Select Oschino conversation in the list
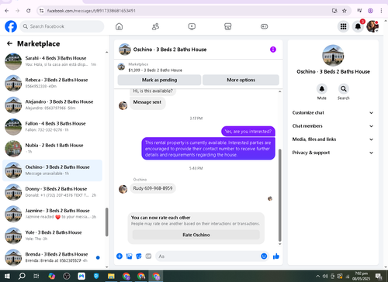The height and width of the screenshot is (282, 388). pyautogui.click(x=52, y=170)
